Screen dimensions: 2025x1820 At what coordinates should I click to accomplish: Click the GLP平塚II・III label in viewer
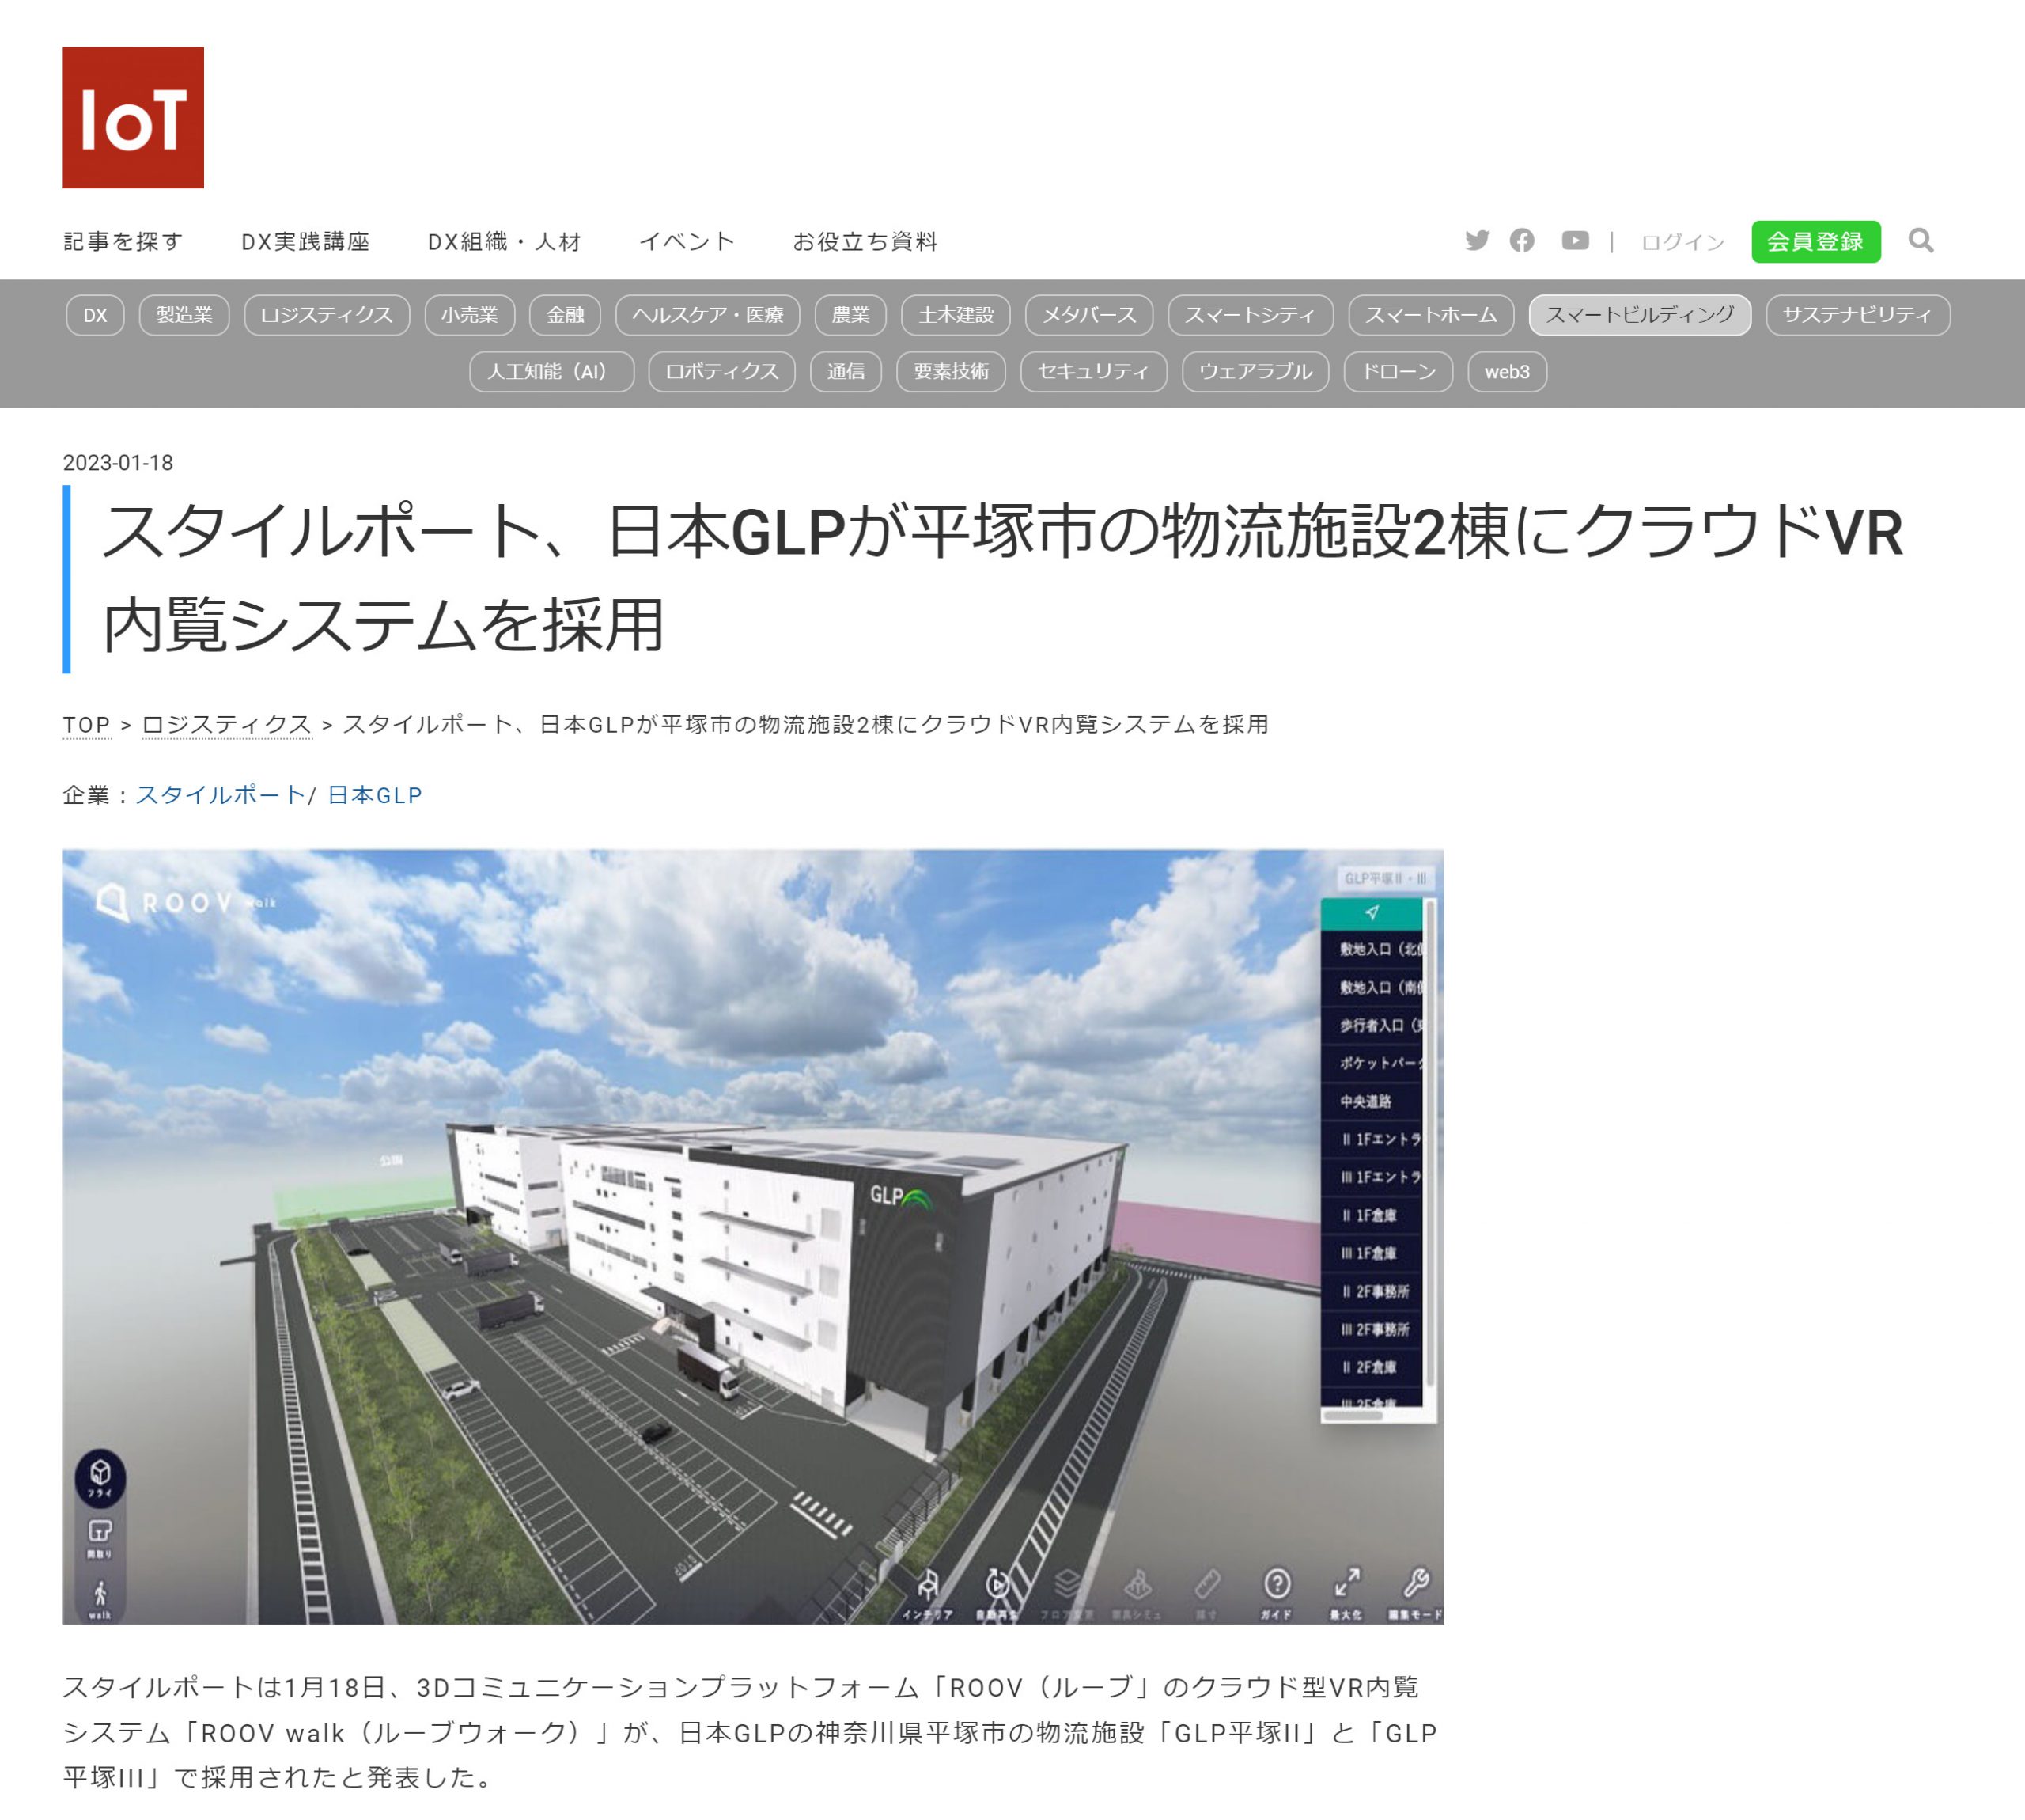[1385, 878]
